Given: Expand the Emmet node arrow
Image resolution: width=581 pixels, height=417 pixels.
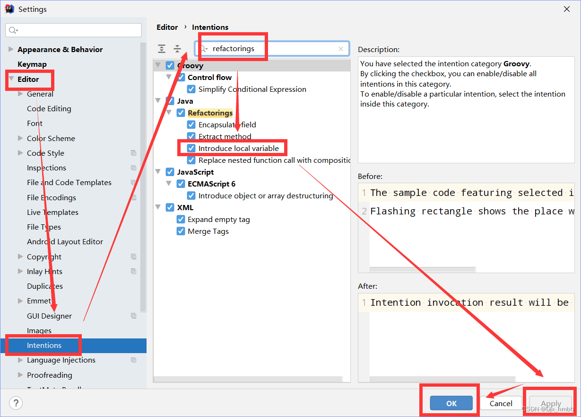Looking at the screenshot, I should (20, 301).
